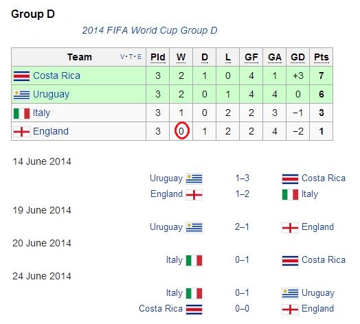The image size is (360, 324).
Task: Open the Uruguay team link in table
Action: (51, 95)
